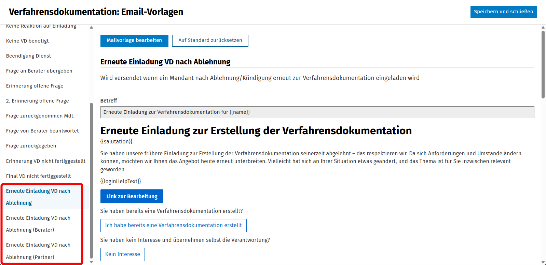Click the Kein Interesse button
The width and height of the screenshot is (546, 265).
(x=123, y=254)
